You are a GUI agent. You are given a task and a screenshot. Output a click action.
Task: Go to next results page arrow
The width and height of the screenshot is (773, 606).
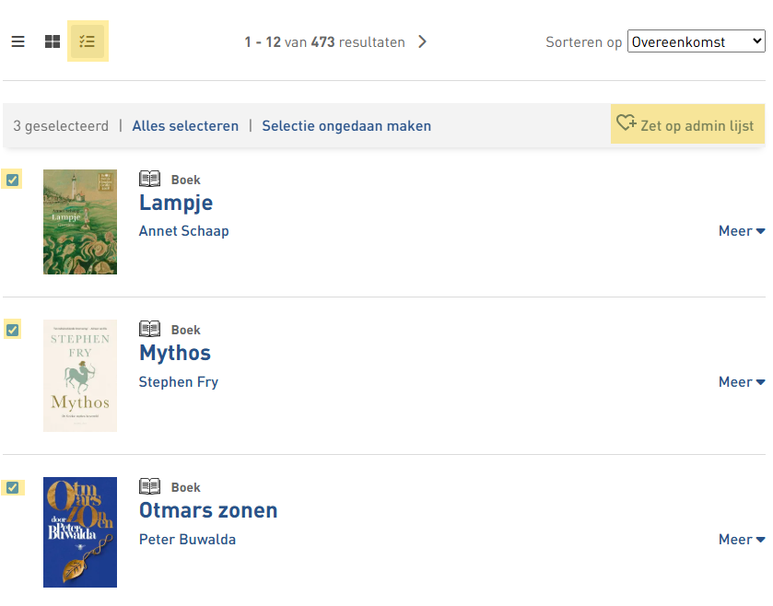coord(423,41)
